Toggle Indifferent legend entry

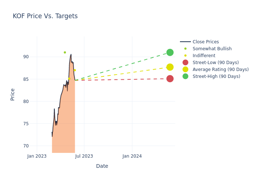coord(204,56)
